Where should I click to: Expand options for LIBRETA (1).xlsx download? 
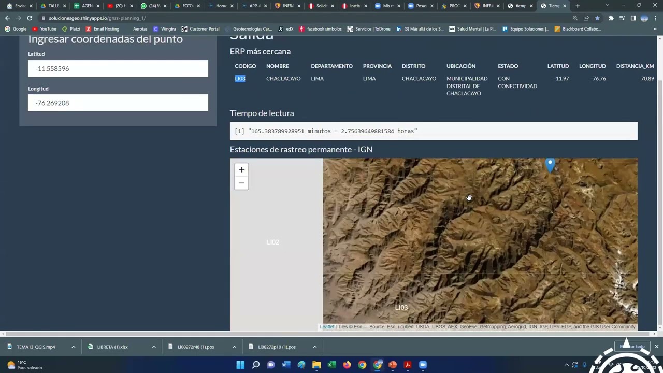(154, 347)
